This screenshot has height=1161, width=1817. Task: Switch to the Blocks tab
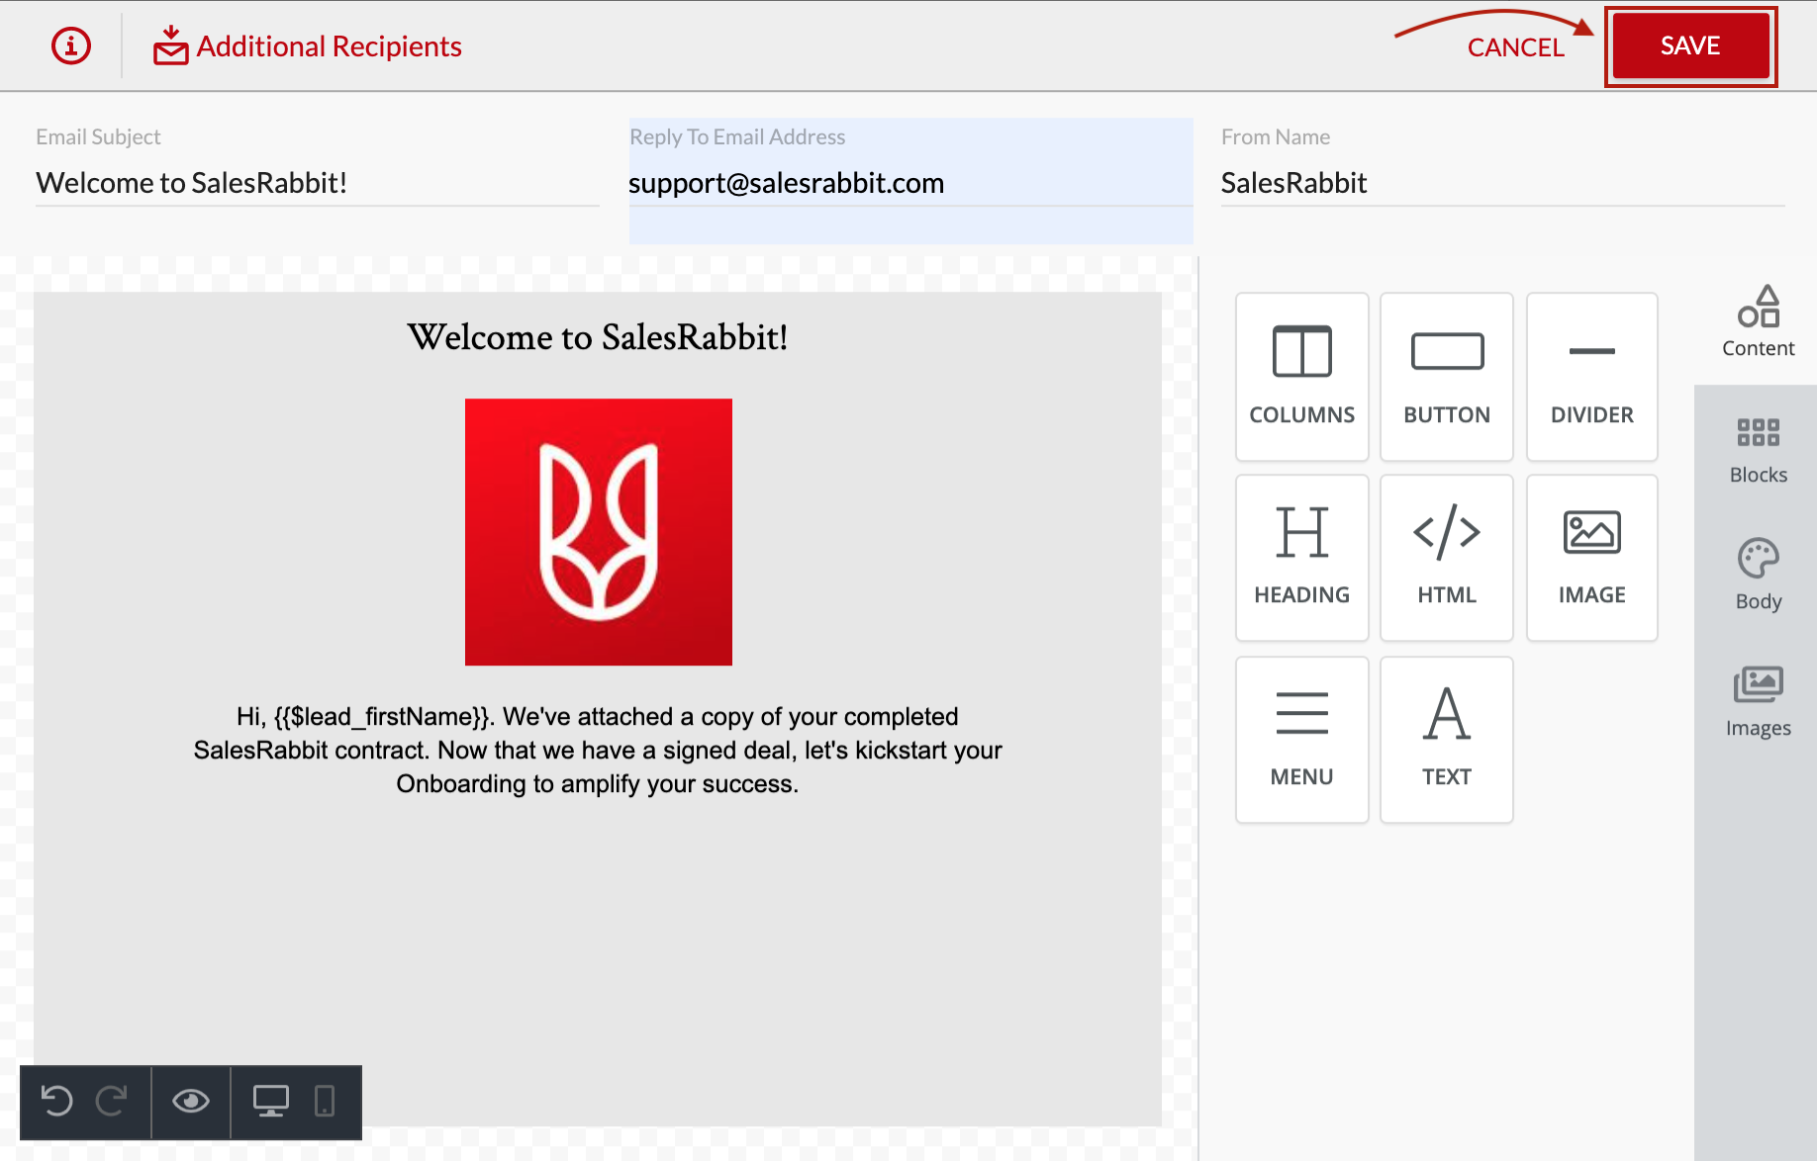[1758, 450]
